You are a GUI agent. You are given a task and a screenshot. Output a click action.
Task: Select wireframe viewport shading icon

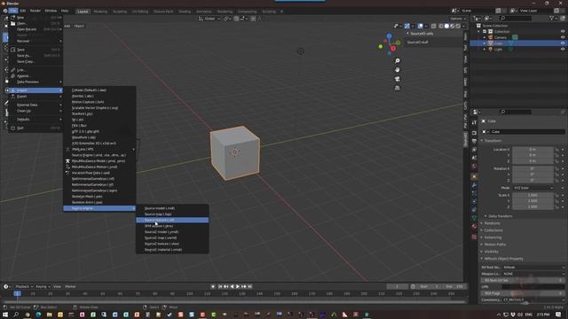(441, 26)
